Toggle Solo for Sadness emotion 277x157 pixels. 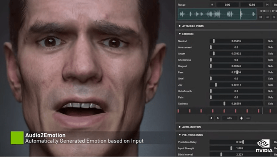coord(271,104)
